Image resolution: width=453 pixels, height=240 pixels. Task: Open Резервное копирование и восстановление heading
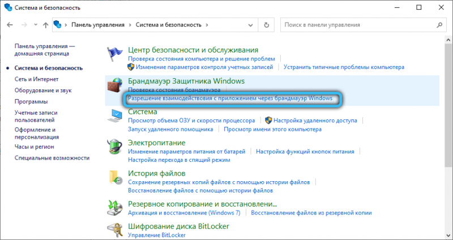[203, 204]
